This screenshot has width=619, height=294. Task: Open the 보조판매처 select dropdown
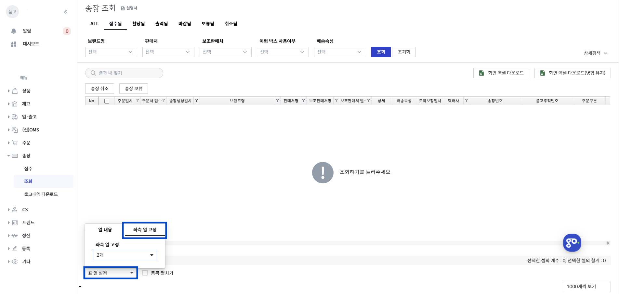click(226, 52)
